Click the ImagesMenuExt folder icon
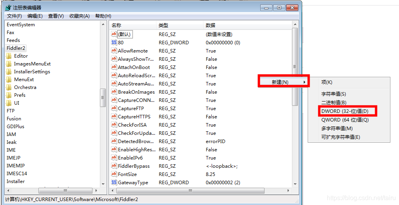Viewport: 399px width, 205px height. (x=9, y=64)
